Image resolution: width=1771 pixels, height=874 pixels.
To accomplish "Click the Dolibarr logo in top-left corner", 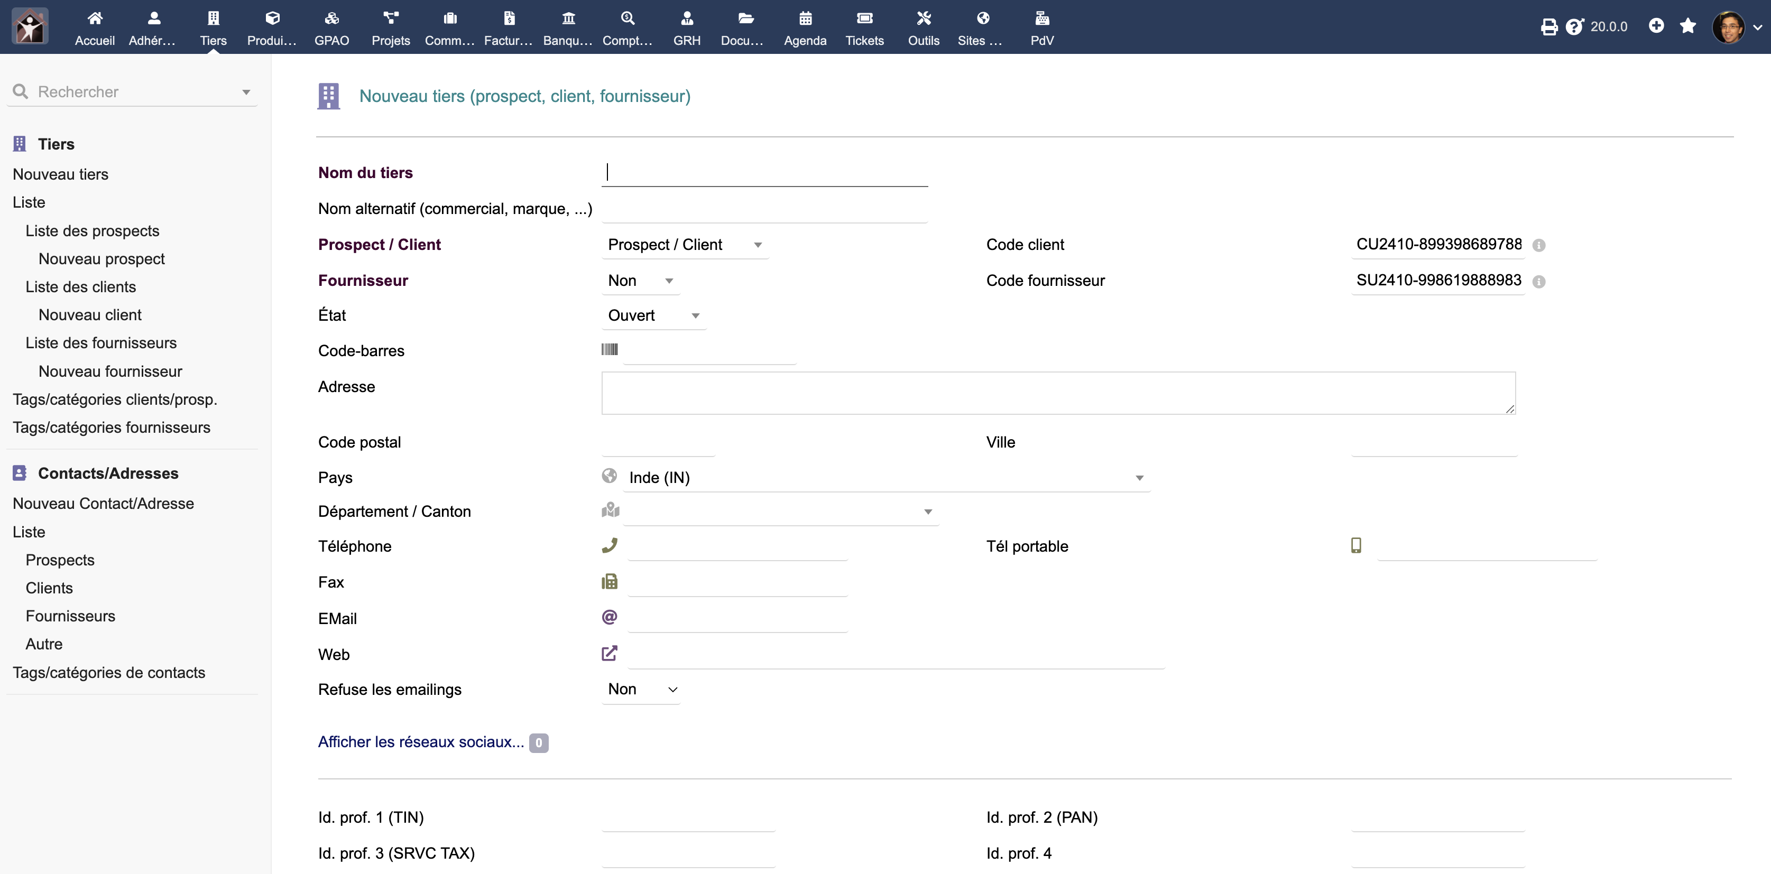I will point(30,26).
